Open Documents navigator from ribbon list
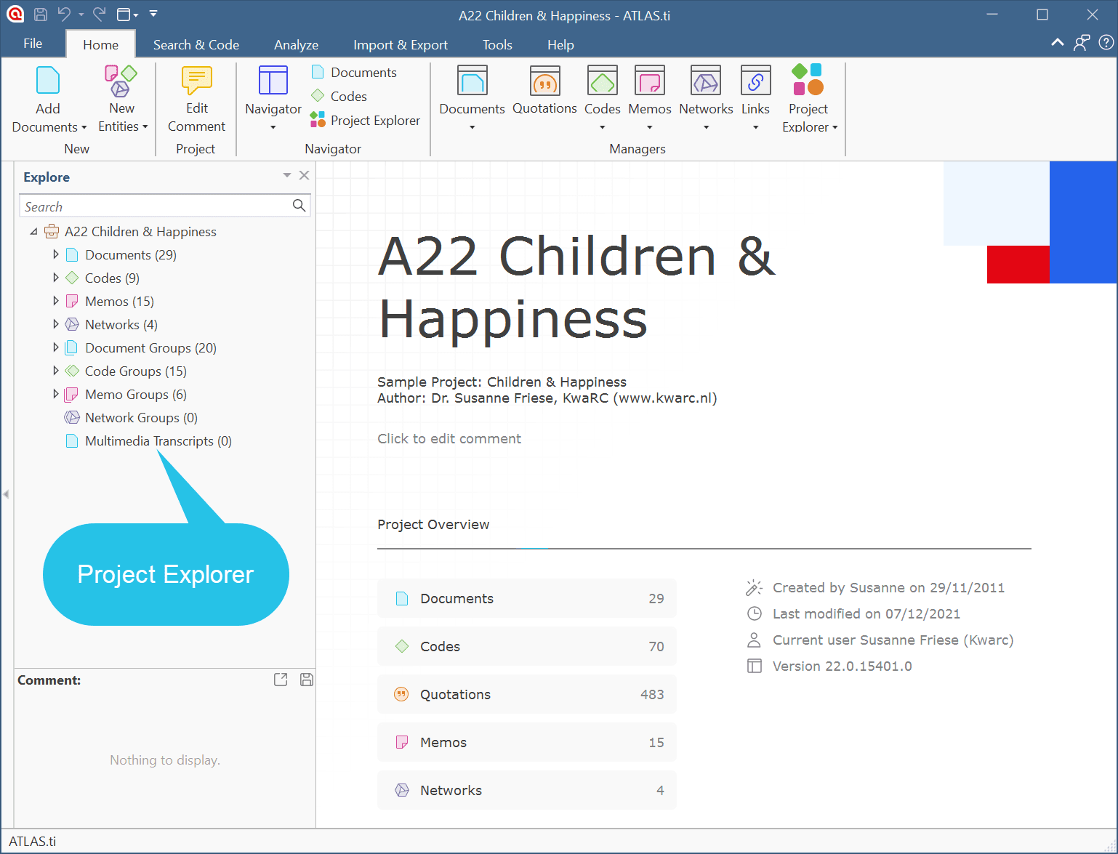Viewport: 1118px width, 854px height. point(354,72)
